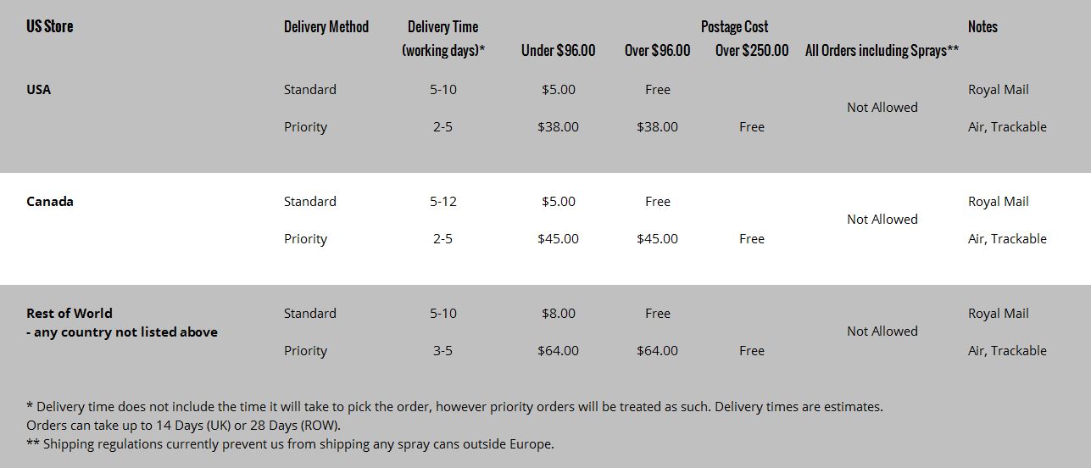
Task: Click Not Allowed in the Canada row
Action: 882,219
